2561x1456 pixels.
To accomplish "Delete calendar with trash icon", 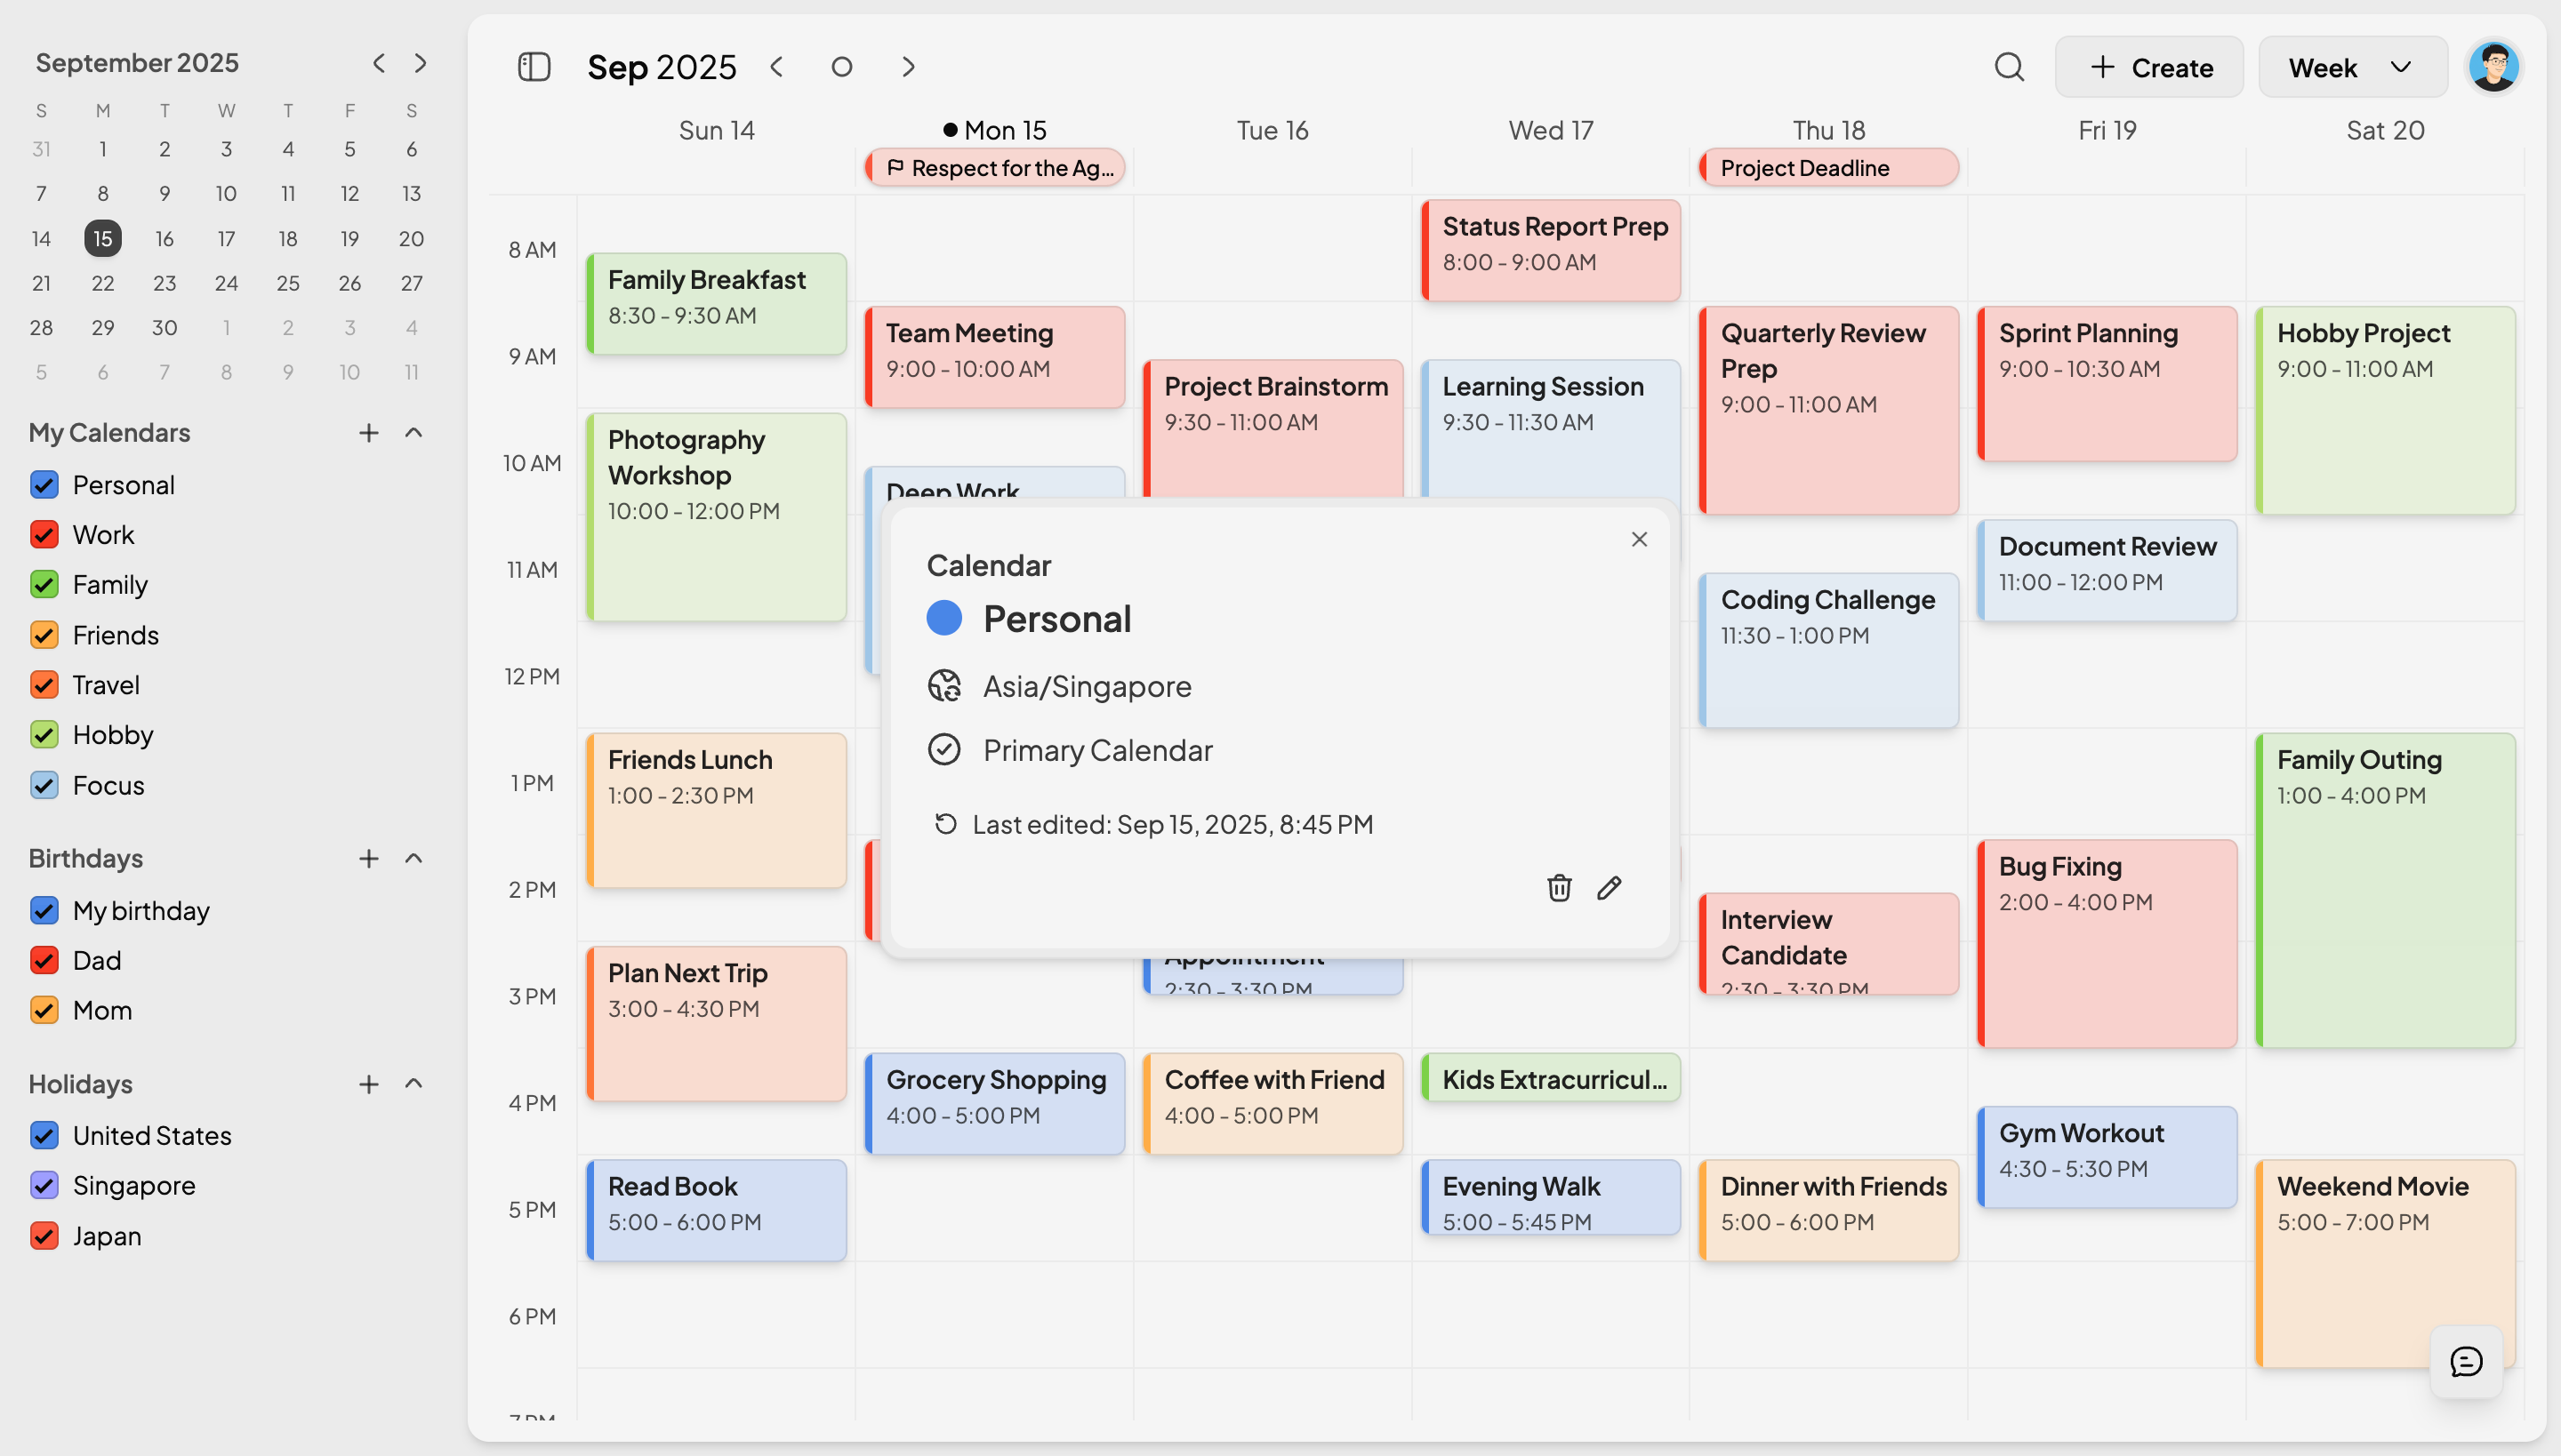I will pos(1559,888).
